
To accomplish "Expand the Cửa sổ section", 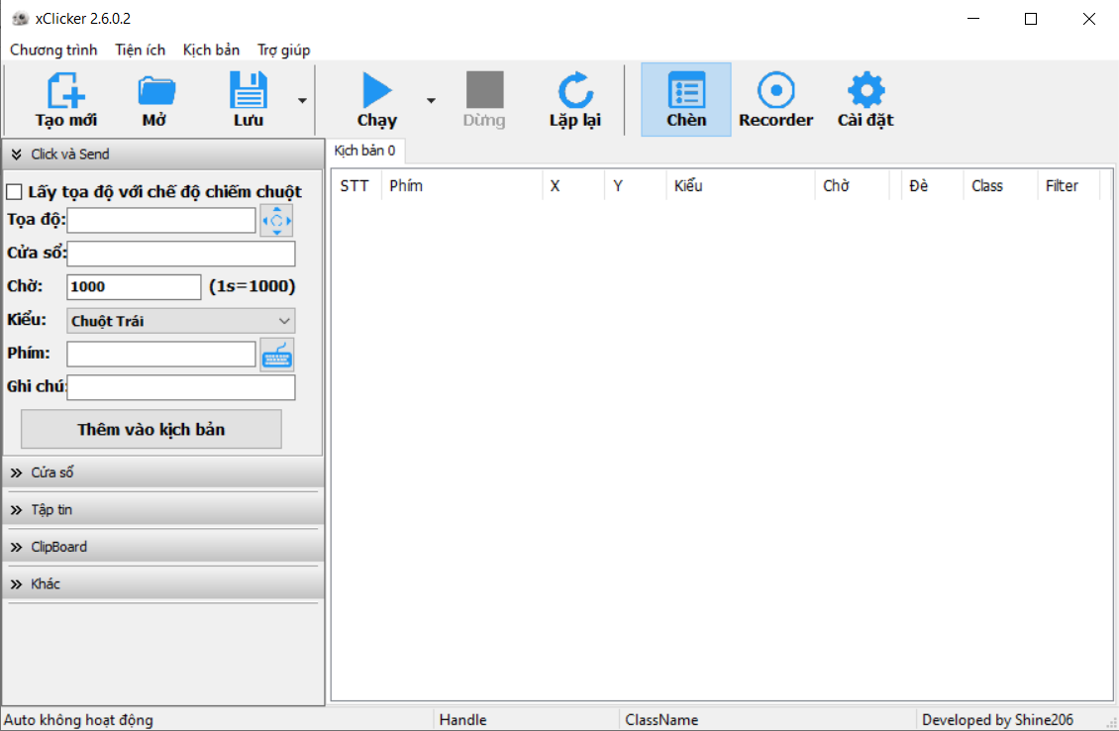I will (163, 472).
